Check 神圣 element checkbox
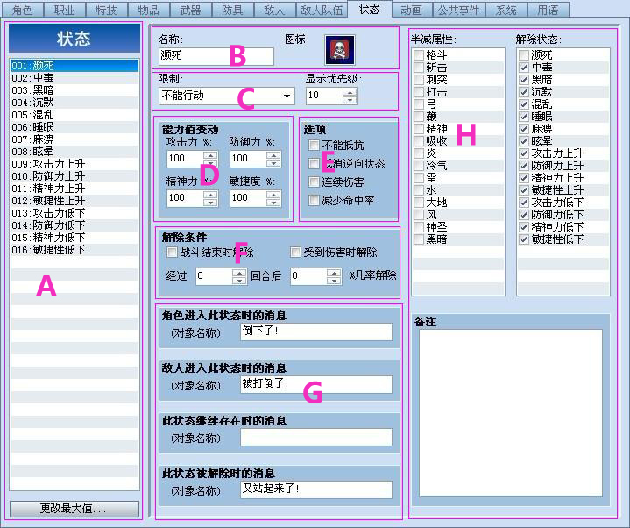The height and width of the screenshot is (528, 630). coord(419,227)
